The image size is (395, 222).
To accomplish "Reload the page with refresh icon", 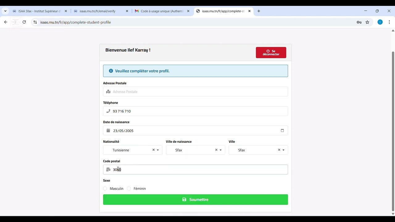I will [x=24, y=22].
